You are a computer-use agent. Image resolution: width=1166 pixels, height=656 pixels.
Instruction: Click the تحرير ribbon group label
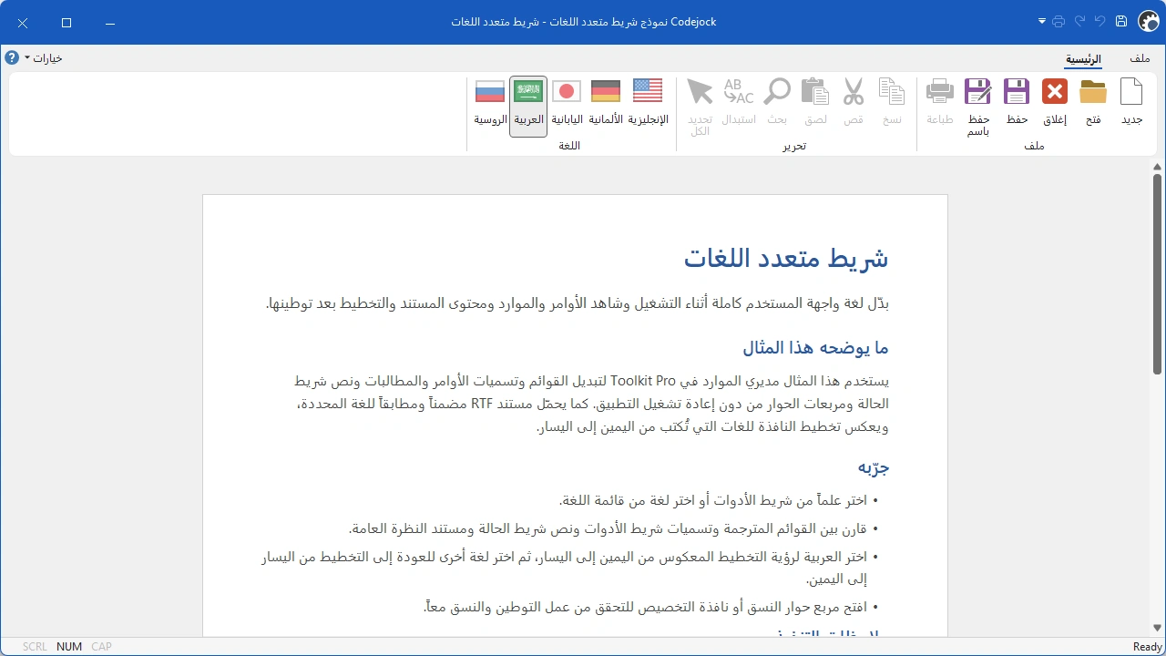(794, 146)
